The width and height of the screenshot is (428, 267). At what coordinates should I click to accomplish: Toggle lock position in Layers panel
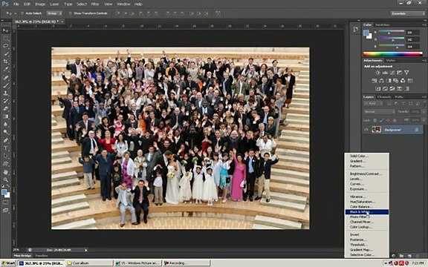(388, 120)
